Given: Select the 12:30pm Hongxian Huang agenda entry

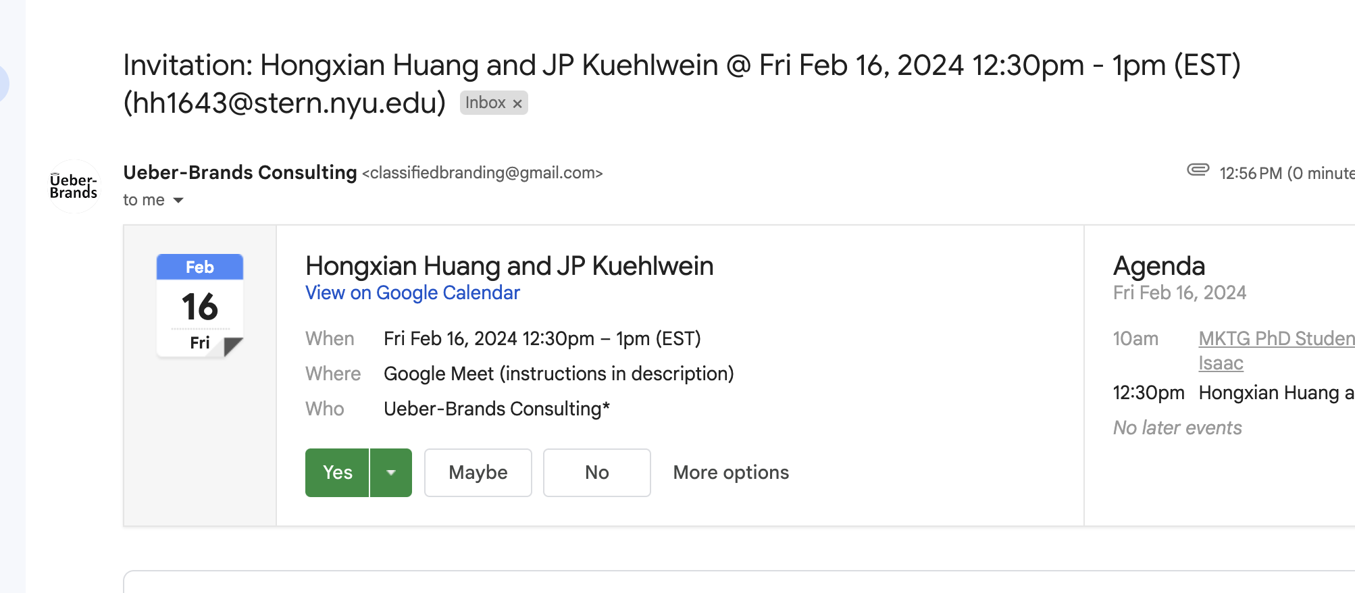Looking at the screenshot, I should pos(1275,392).
